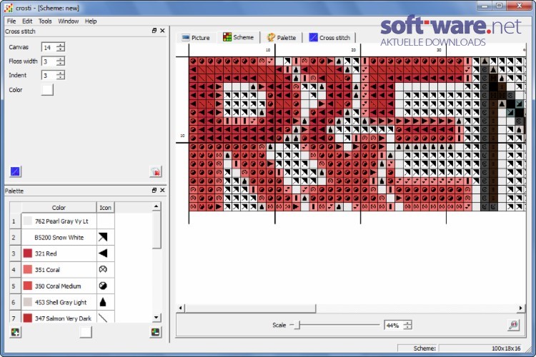Click the scheme horizontal scroll left arrow
The width and height of the screenshot is (536, 357).
tap(181, 308)
